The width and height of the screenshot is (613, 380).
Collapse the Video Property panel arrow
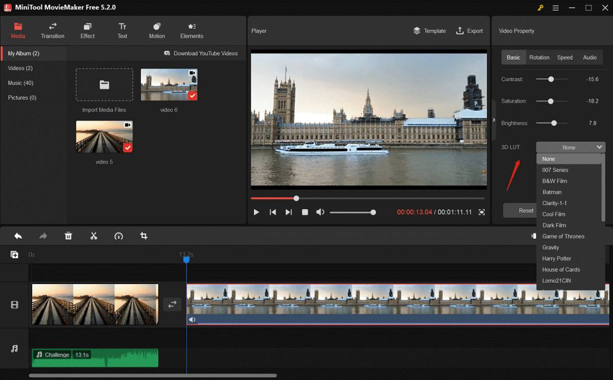[x=493, y=120]
